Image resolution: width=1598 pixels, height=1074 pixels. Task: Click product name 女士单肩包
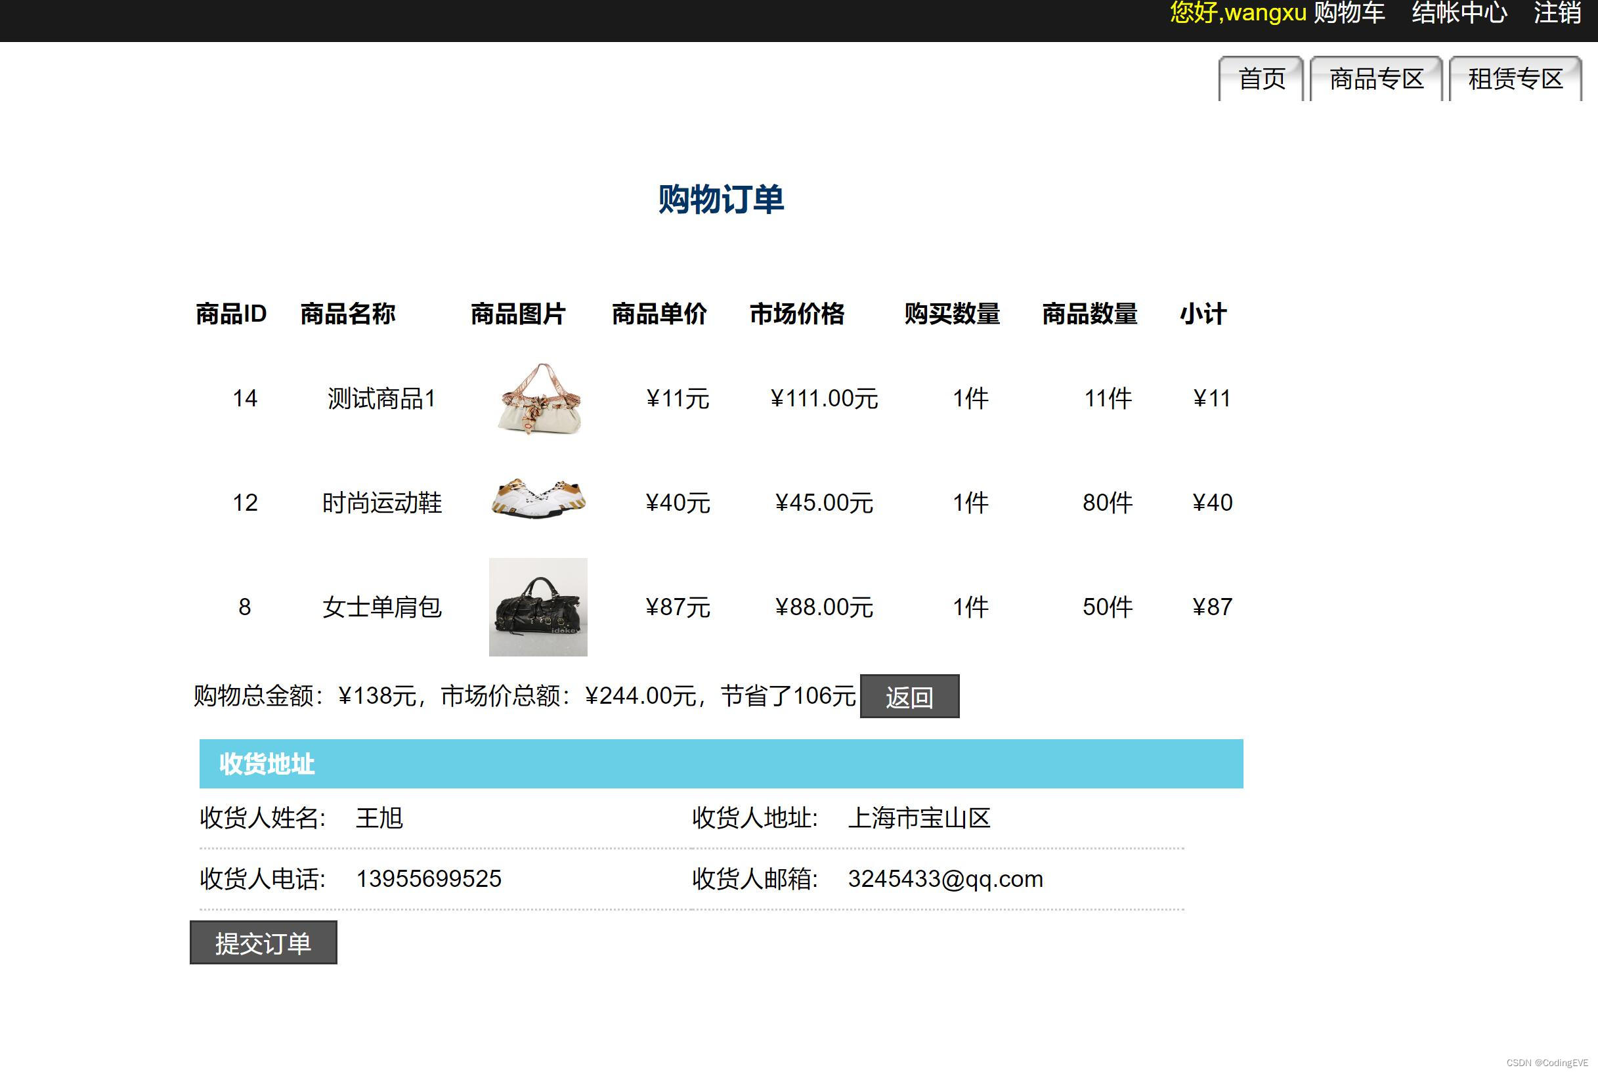coord(381,607)
